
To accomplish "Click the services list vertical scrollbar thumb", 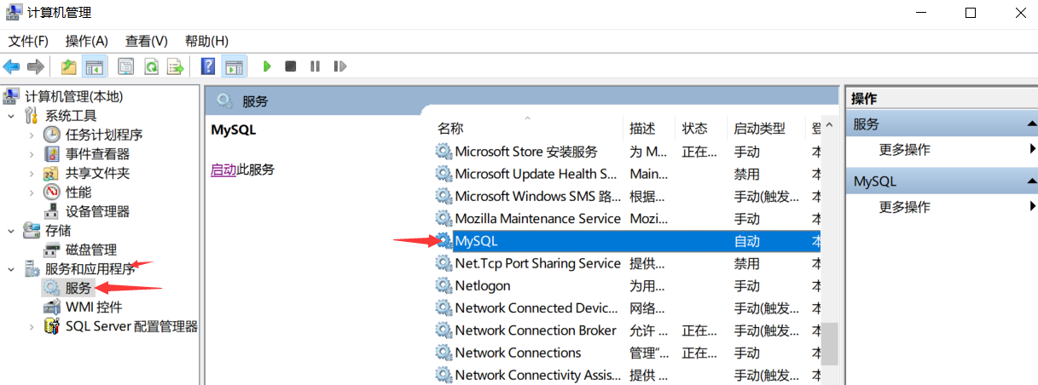I will (830, 343).
